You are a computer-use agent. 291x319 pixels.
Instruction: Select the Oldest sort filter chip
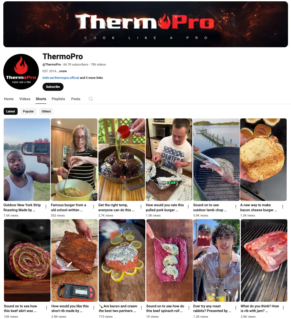pyautogui.click(x=46, y=111)
